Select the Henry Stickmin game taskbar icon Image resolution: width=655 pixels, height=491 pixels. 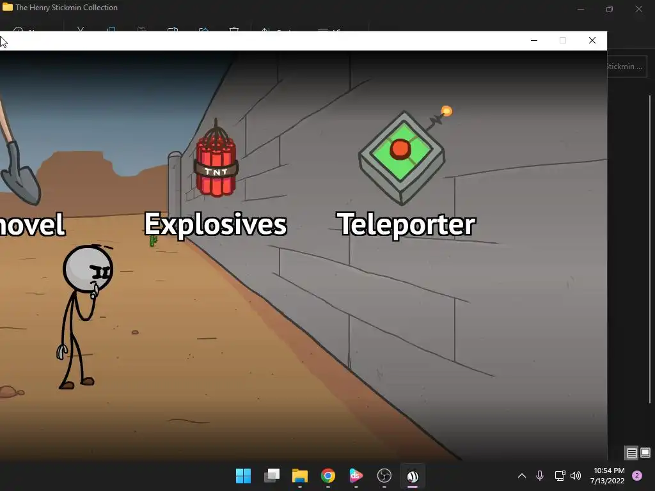[413, 476]
